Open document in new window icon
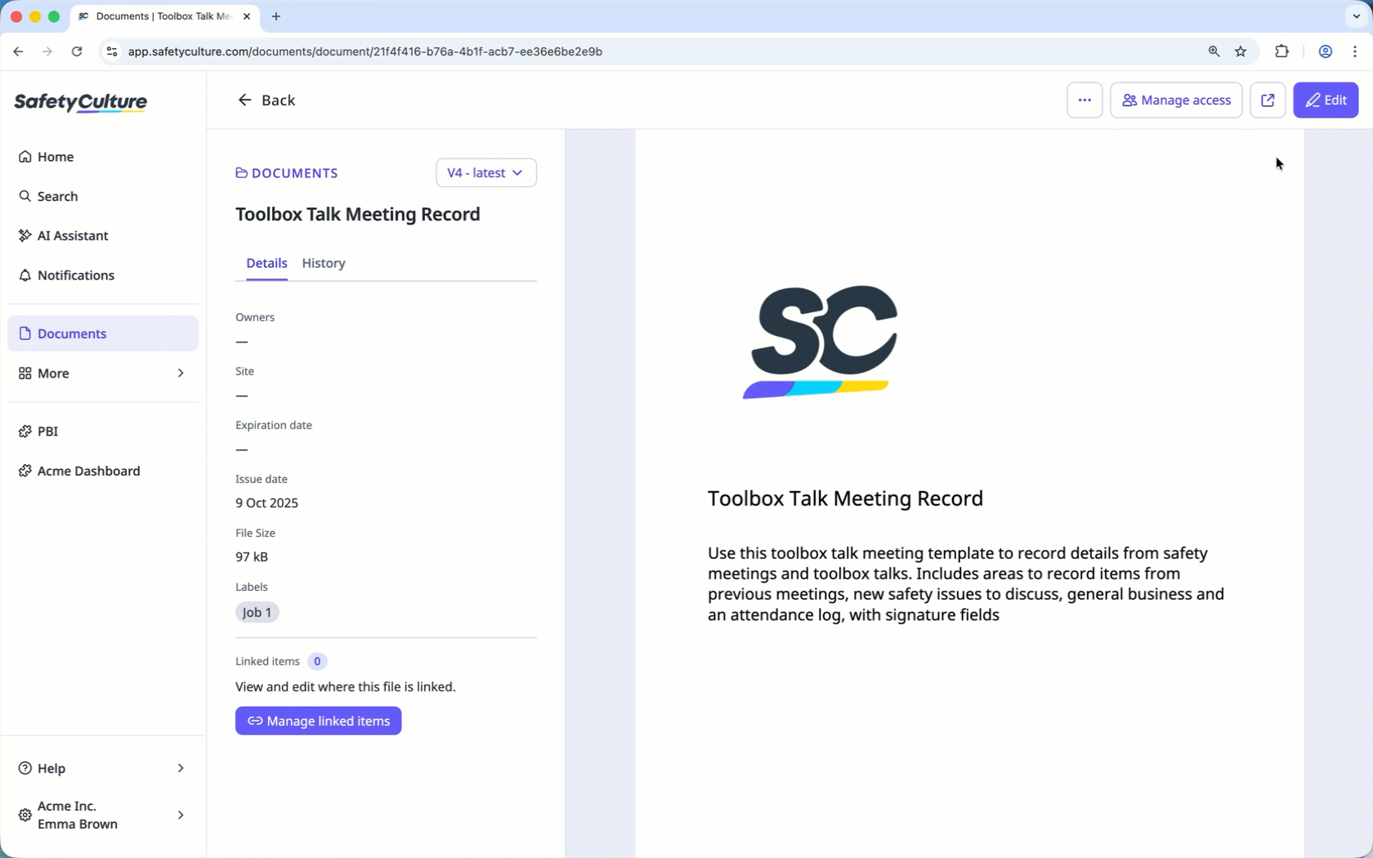 (1268, 100)
